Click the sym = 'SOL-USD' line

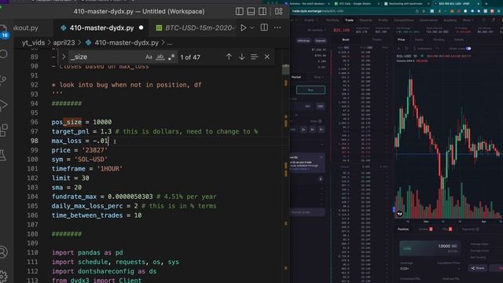(x=79, y=159)
